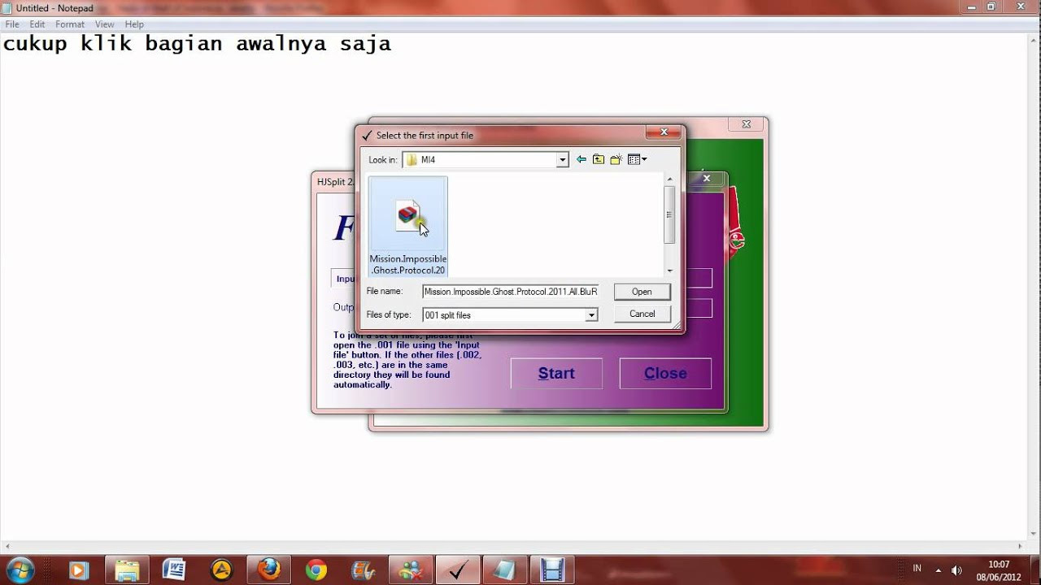The image size is (1041, 585).
Task: Select the Mission.Impossible.Ghost.Protocol file icon
Action: (x=407, y=215)
